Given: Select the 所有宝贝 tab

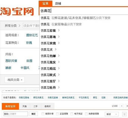Looking at the screenshot, I should click(x=10, y=106).
